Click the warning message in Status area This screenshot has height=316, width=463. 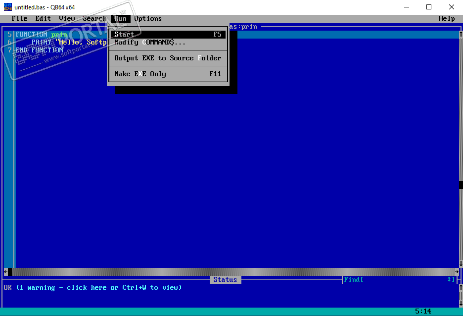point(99,288)
